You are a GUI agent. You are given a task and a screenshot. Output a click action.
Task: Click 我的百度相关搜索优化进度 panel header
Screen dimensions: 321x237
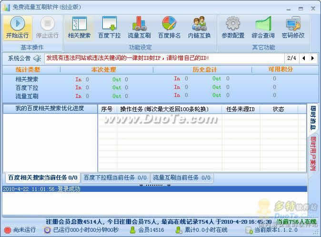coord(50,108)
